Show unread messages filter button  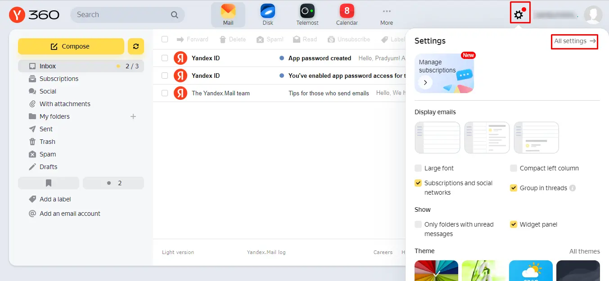pyautogui.click(x=113, y=183)
